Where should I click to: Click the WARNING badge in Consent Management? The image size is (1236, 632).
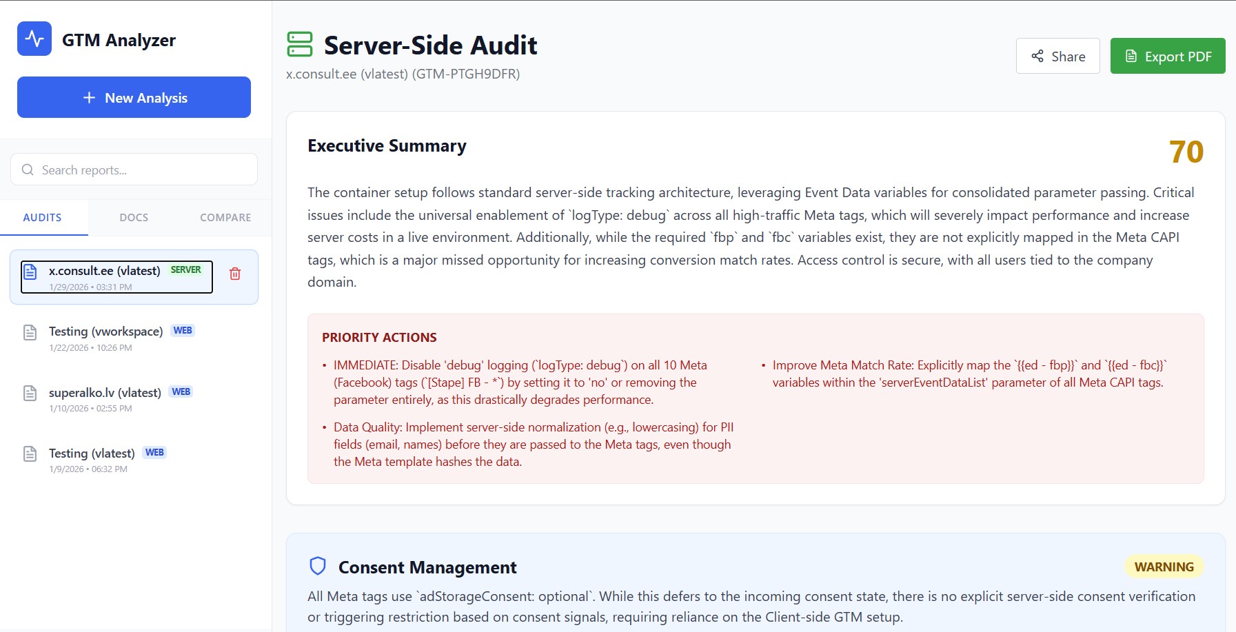pyautogui.click(x=1163, y=567)
